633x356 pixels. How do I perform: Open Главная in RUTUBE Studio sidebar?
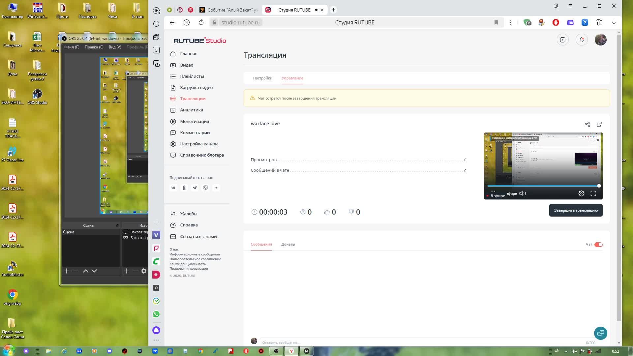189,54
